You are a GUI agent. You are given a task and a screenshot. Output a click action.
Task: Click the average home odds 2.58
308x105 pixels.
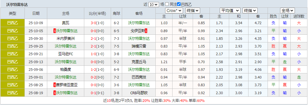[x=219, y=62]
